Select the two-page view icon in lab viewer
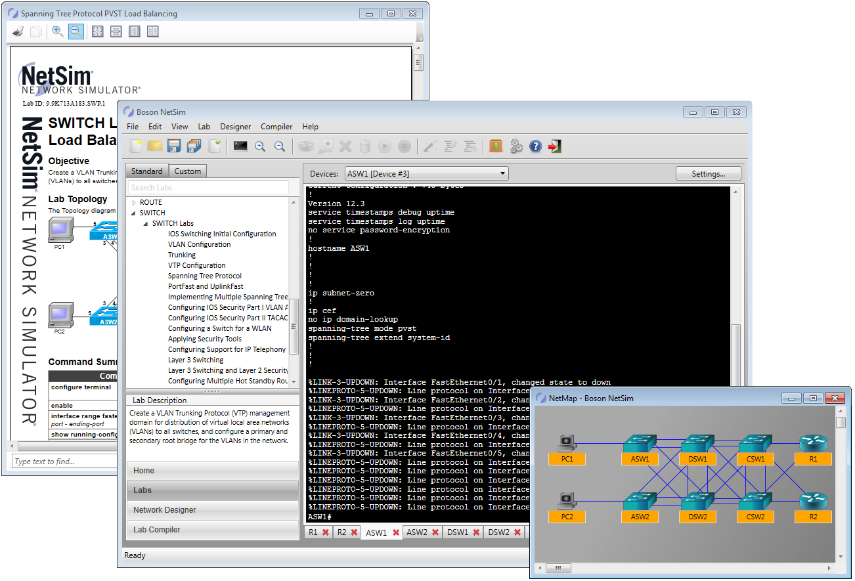Screen dimensions: 855x581 (152, 31)
